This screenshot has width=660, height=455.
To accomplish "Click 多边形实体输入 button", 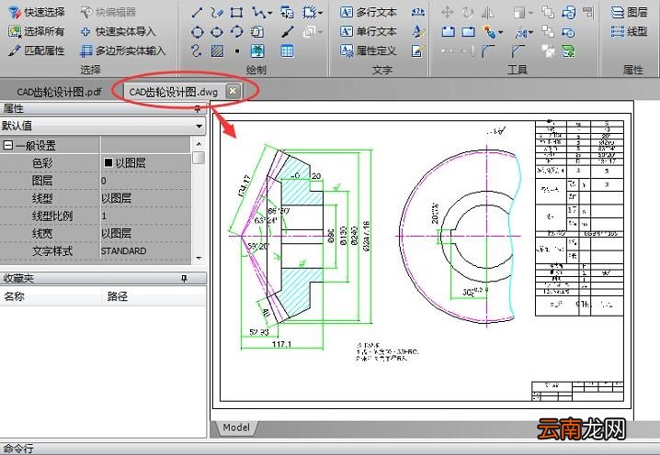I will (x=123, y=50).
